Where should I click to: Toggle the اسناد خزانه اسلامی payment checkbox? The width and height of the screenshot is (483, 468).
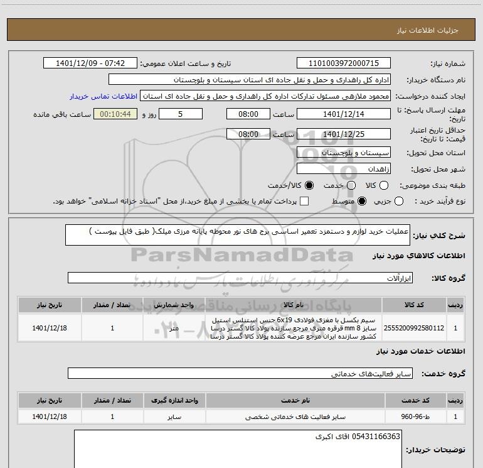304,202
